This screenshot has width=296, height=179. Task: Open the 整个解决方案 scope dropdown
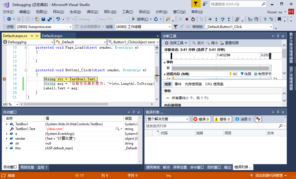click(x=168, y=119)
